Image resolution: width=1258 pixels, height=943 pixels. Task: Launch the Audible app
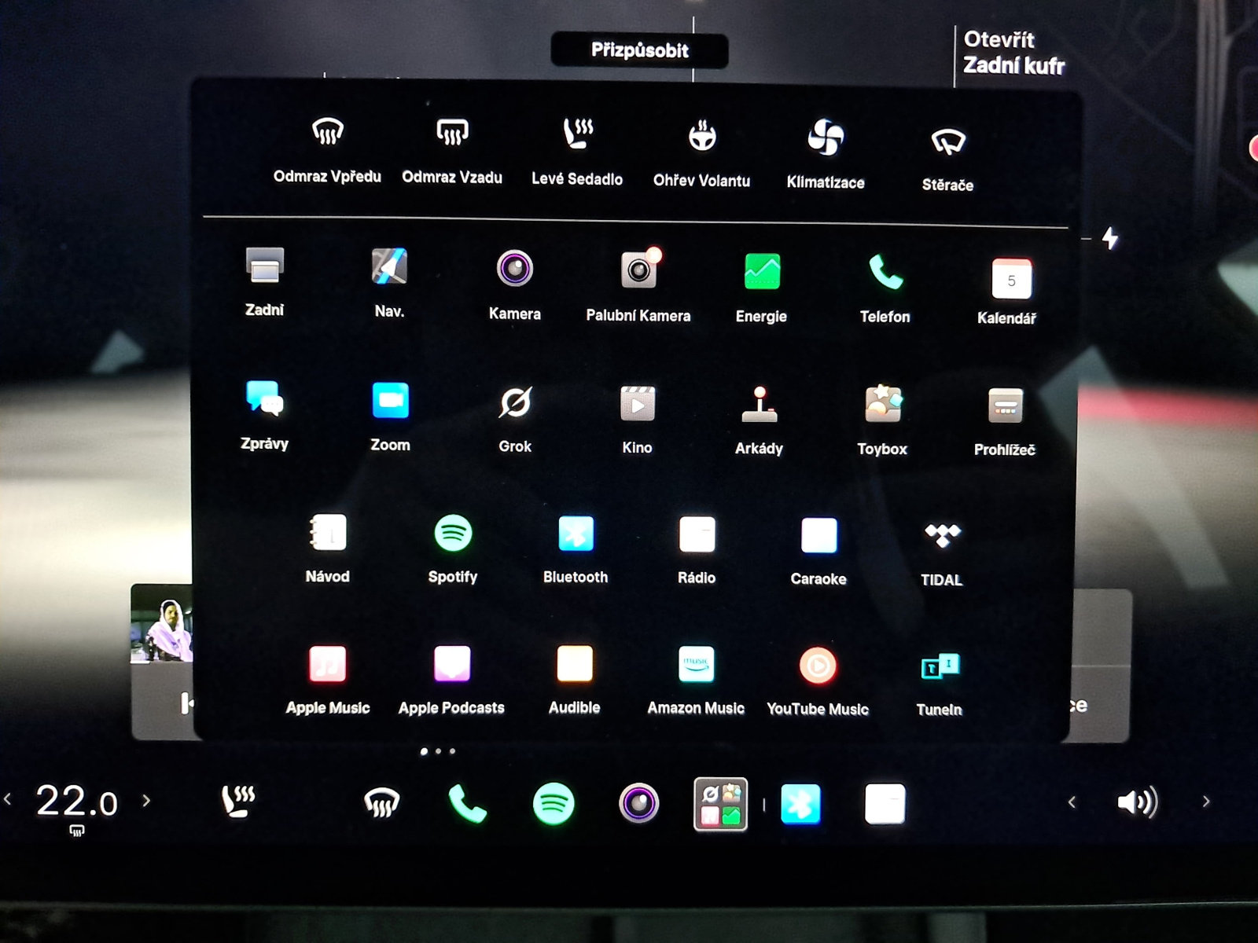click(574, 680)
